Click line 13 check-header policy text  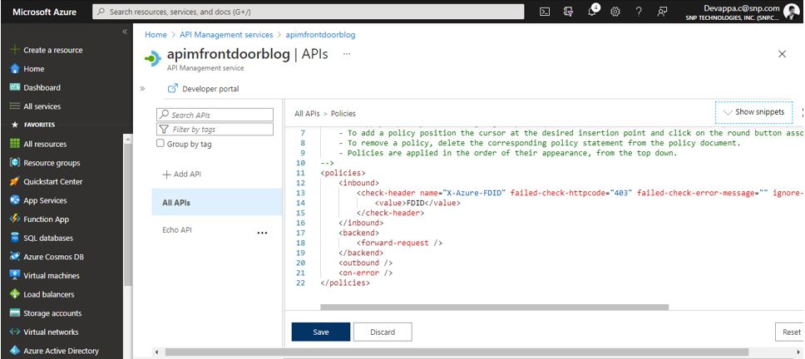tap(580, 193)
